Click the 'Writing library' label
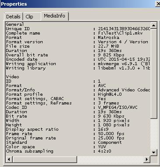 click(x=25, y=68)
